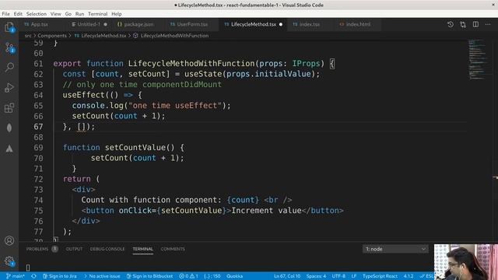
Task: Select the Terminal panel tab
Action: (142, 249)
